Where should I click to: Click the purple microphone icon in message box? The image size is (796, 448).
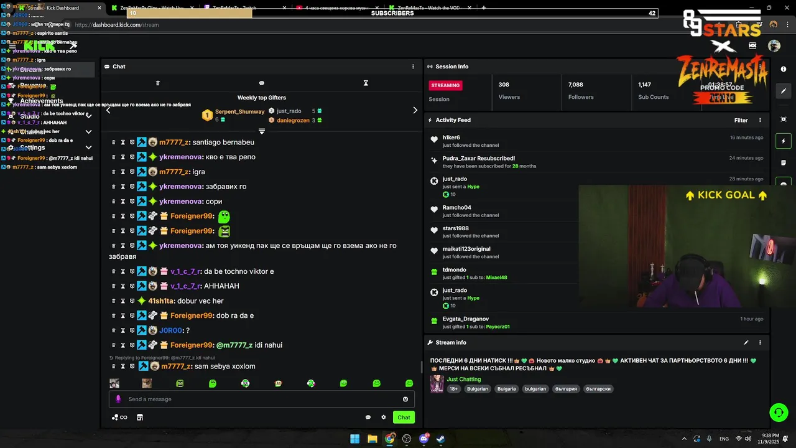coord(118,399)
